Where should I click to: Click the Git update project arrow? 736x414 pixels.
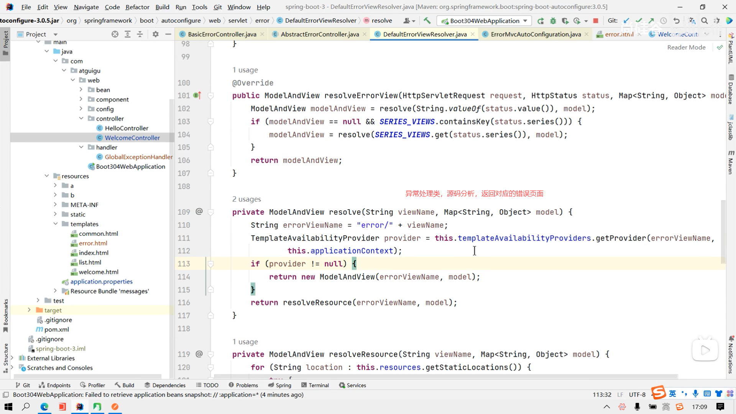(x=626, y=21)
